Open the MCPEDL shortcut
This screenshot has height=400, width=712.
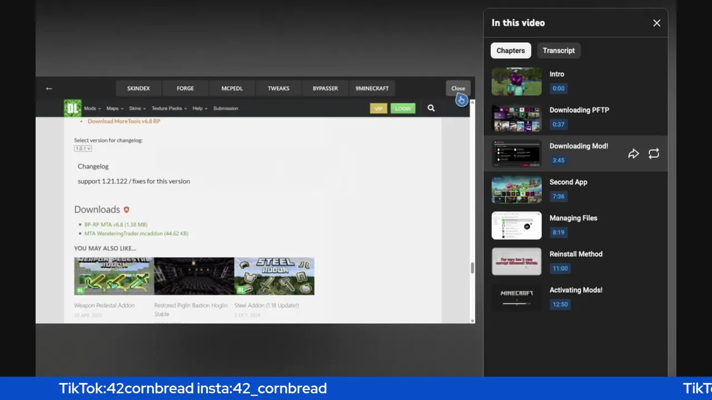click(232, 88)
